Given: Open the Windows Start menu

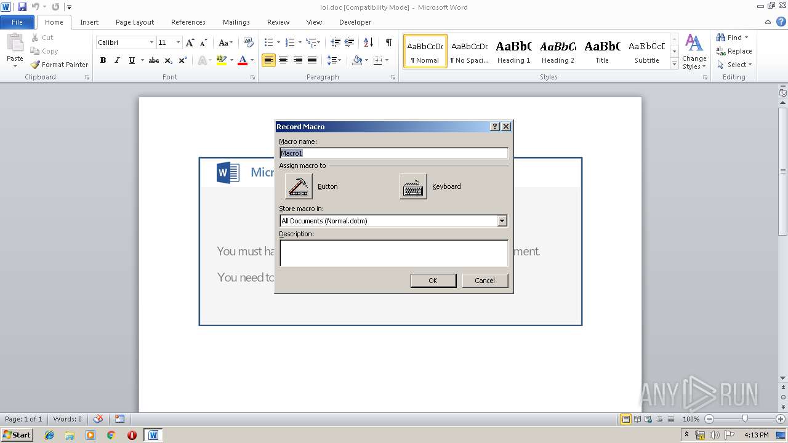Looking at the screenshot, I should click(17, 435).
